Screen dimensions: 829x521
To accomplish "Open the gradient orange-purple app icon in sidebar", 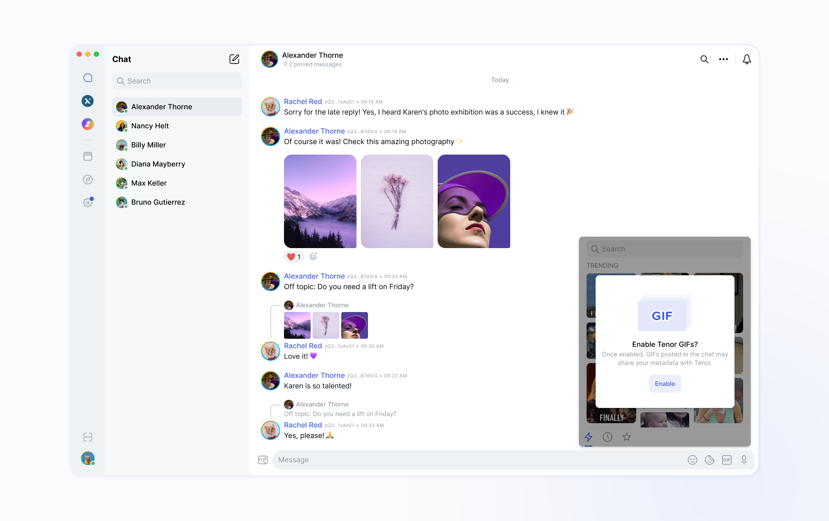I will coord(88,124).
